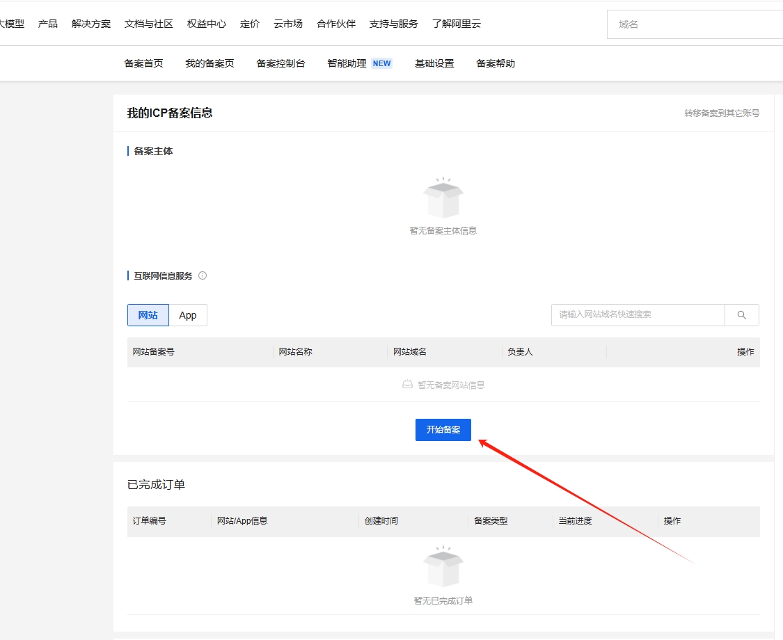The width and height of the screenshot is (783, 640).
Task: Open 支持与服务 from the top menu
Action: (x=393, y=23)
